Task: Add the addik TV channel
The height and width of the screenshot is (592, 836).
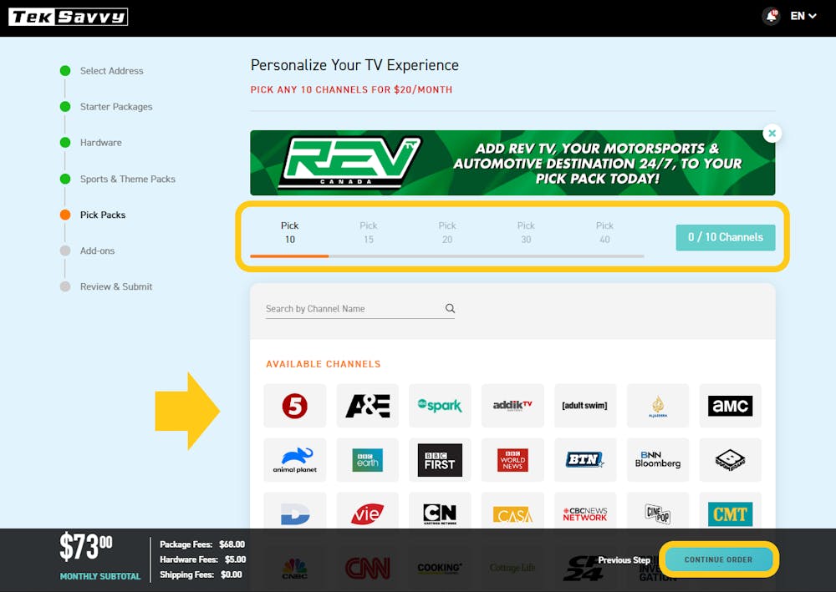Action: (512, 406)
